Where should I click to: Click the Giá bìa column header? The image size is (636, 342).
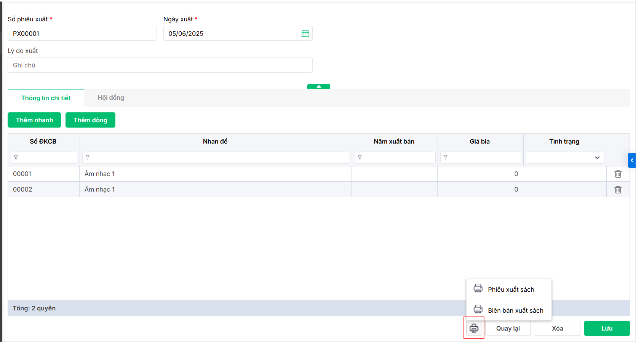[480, 141]
